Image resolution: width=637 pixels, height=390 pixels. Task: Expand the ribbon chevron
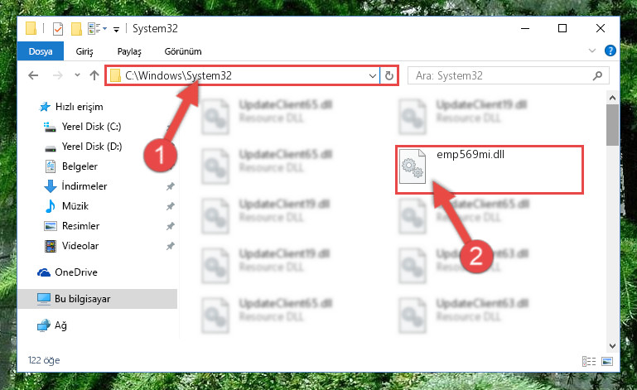tap(592, 51)
